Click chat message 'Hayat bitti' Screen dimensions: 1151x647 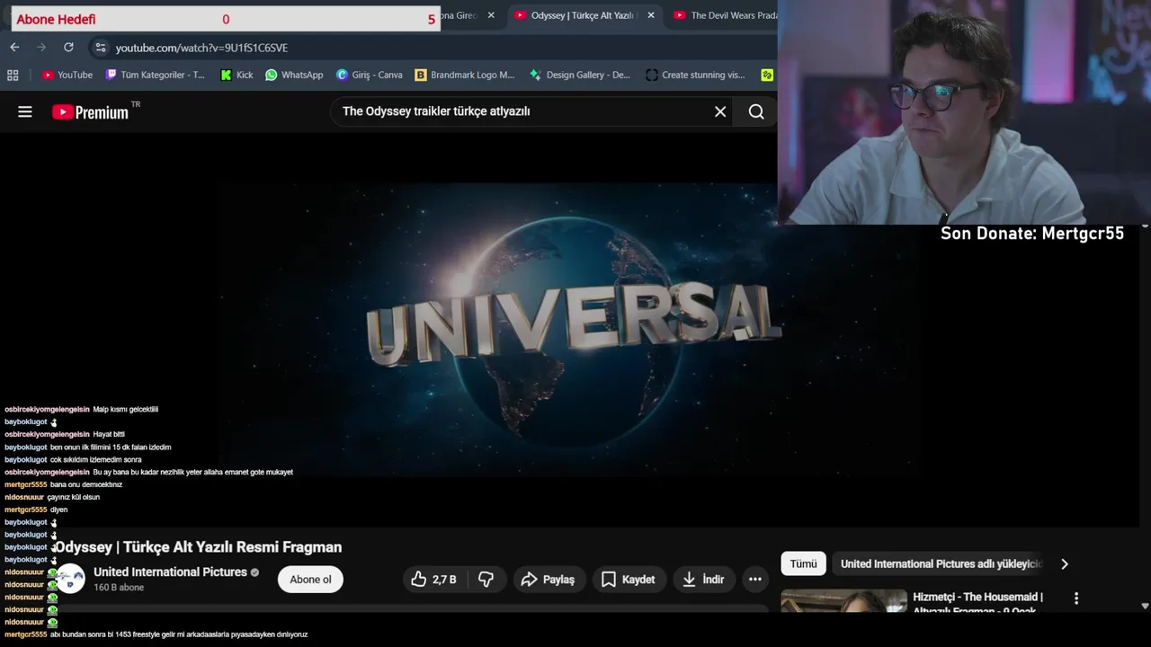(x=109, y=435)
